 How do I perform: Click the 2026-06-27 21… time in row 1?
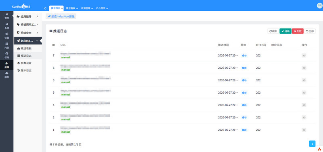[228, 130]
